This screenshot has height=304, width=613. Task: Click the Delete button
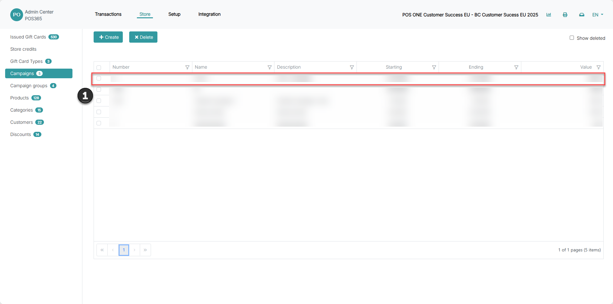pyautogui.click(x=143, y=37)
